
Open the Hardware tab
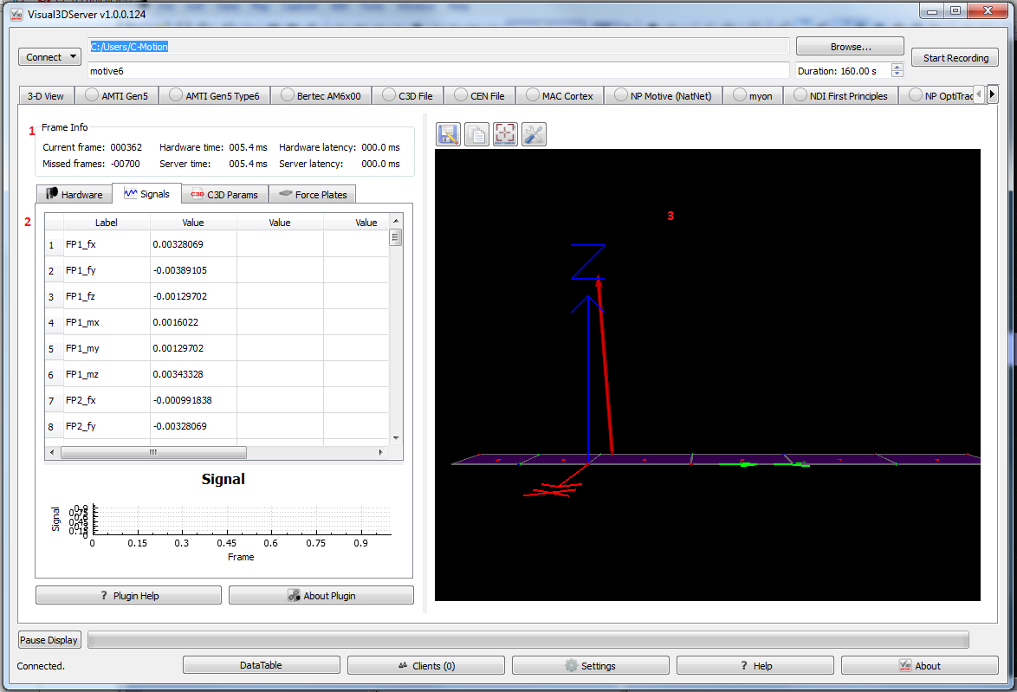click(x=74, y=194)
